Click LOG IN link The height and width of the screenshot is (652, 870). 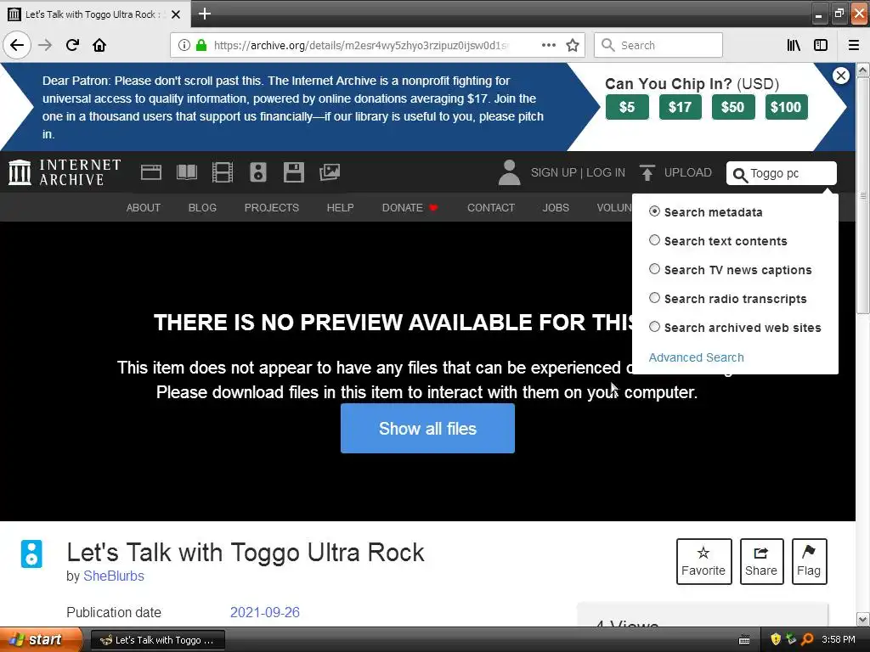(605, 172)
